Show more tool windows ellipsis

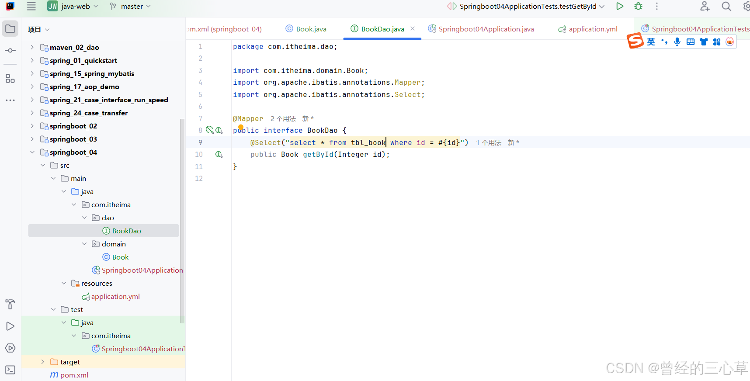click(10, 100)
